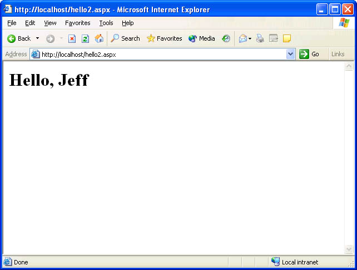Viewport: 357px width, 270px height.
Task: Minimize the Internet Explorer window
Action: tap(322, 9)
